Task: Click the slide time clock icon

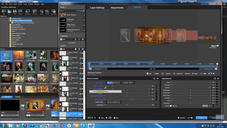Action: click(84, 11)
